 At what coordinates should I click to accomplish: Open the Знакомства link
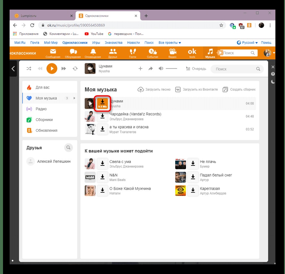[113, 43]
